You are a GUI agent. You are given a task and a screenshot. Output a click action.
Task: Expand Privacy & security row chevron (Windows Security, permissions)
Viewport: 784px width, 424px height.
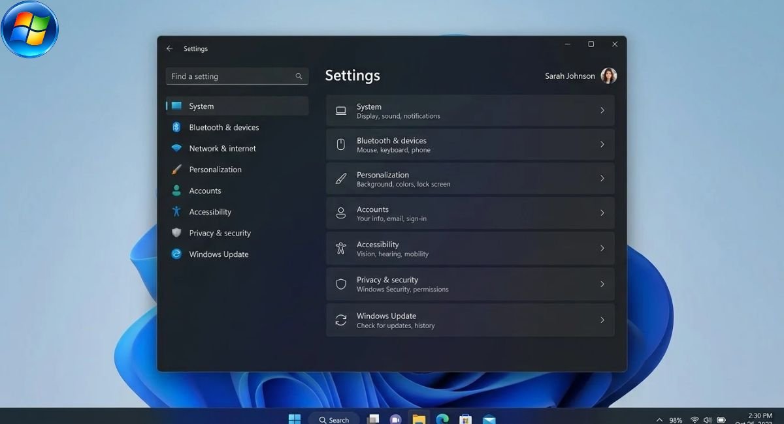(602, 284)
